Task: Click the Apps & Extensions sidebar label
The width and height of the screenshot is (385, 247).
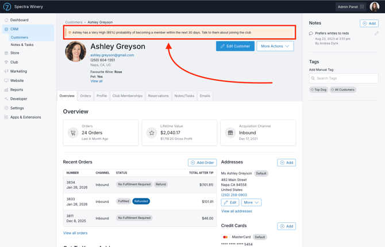Action: [25, 117]
